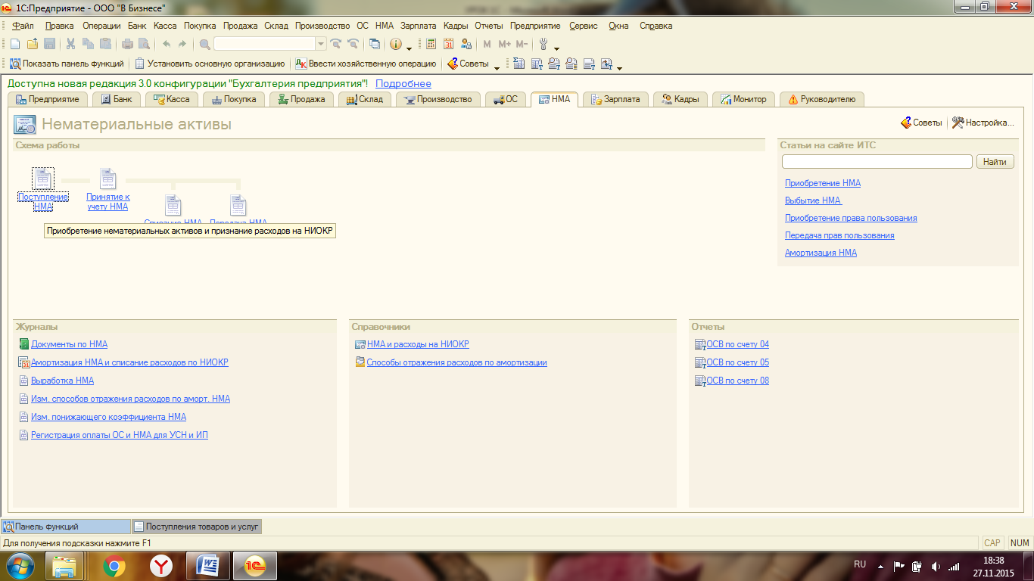
Task: Click the Советы link near Настройка
Action: pos(921,123)
